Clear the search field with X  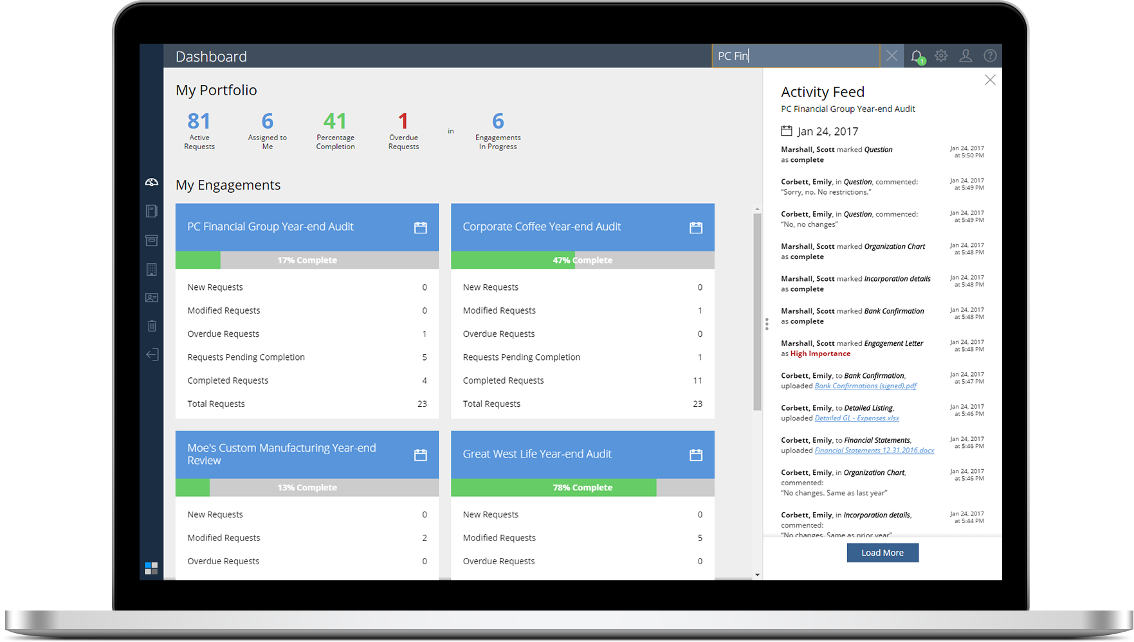click(x=892, y=56)
